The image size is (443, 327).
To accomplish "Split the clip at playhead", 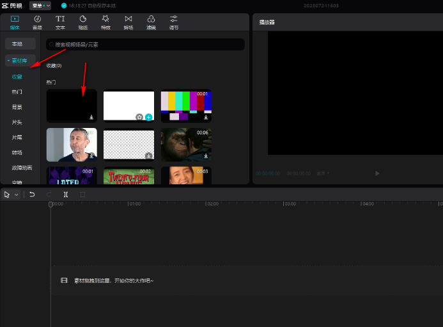I will 66,195.
